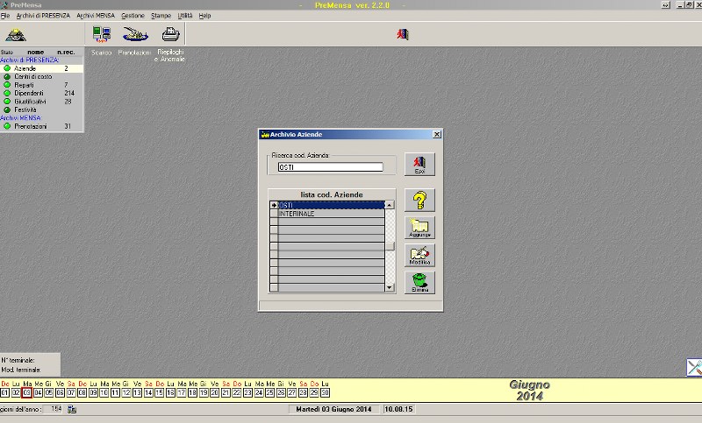Open the Archivi di PRESENZA menu
The width and height of the screenshot is (702, 423).
[43, 16]
